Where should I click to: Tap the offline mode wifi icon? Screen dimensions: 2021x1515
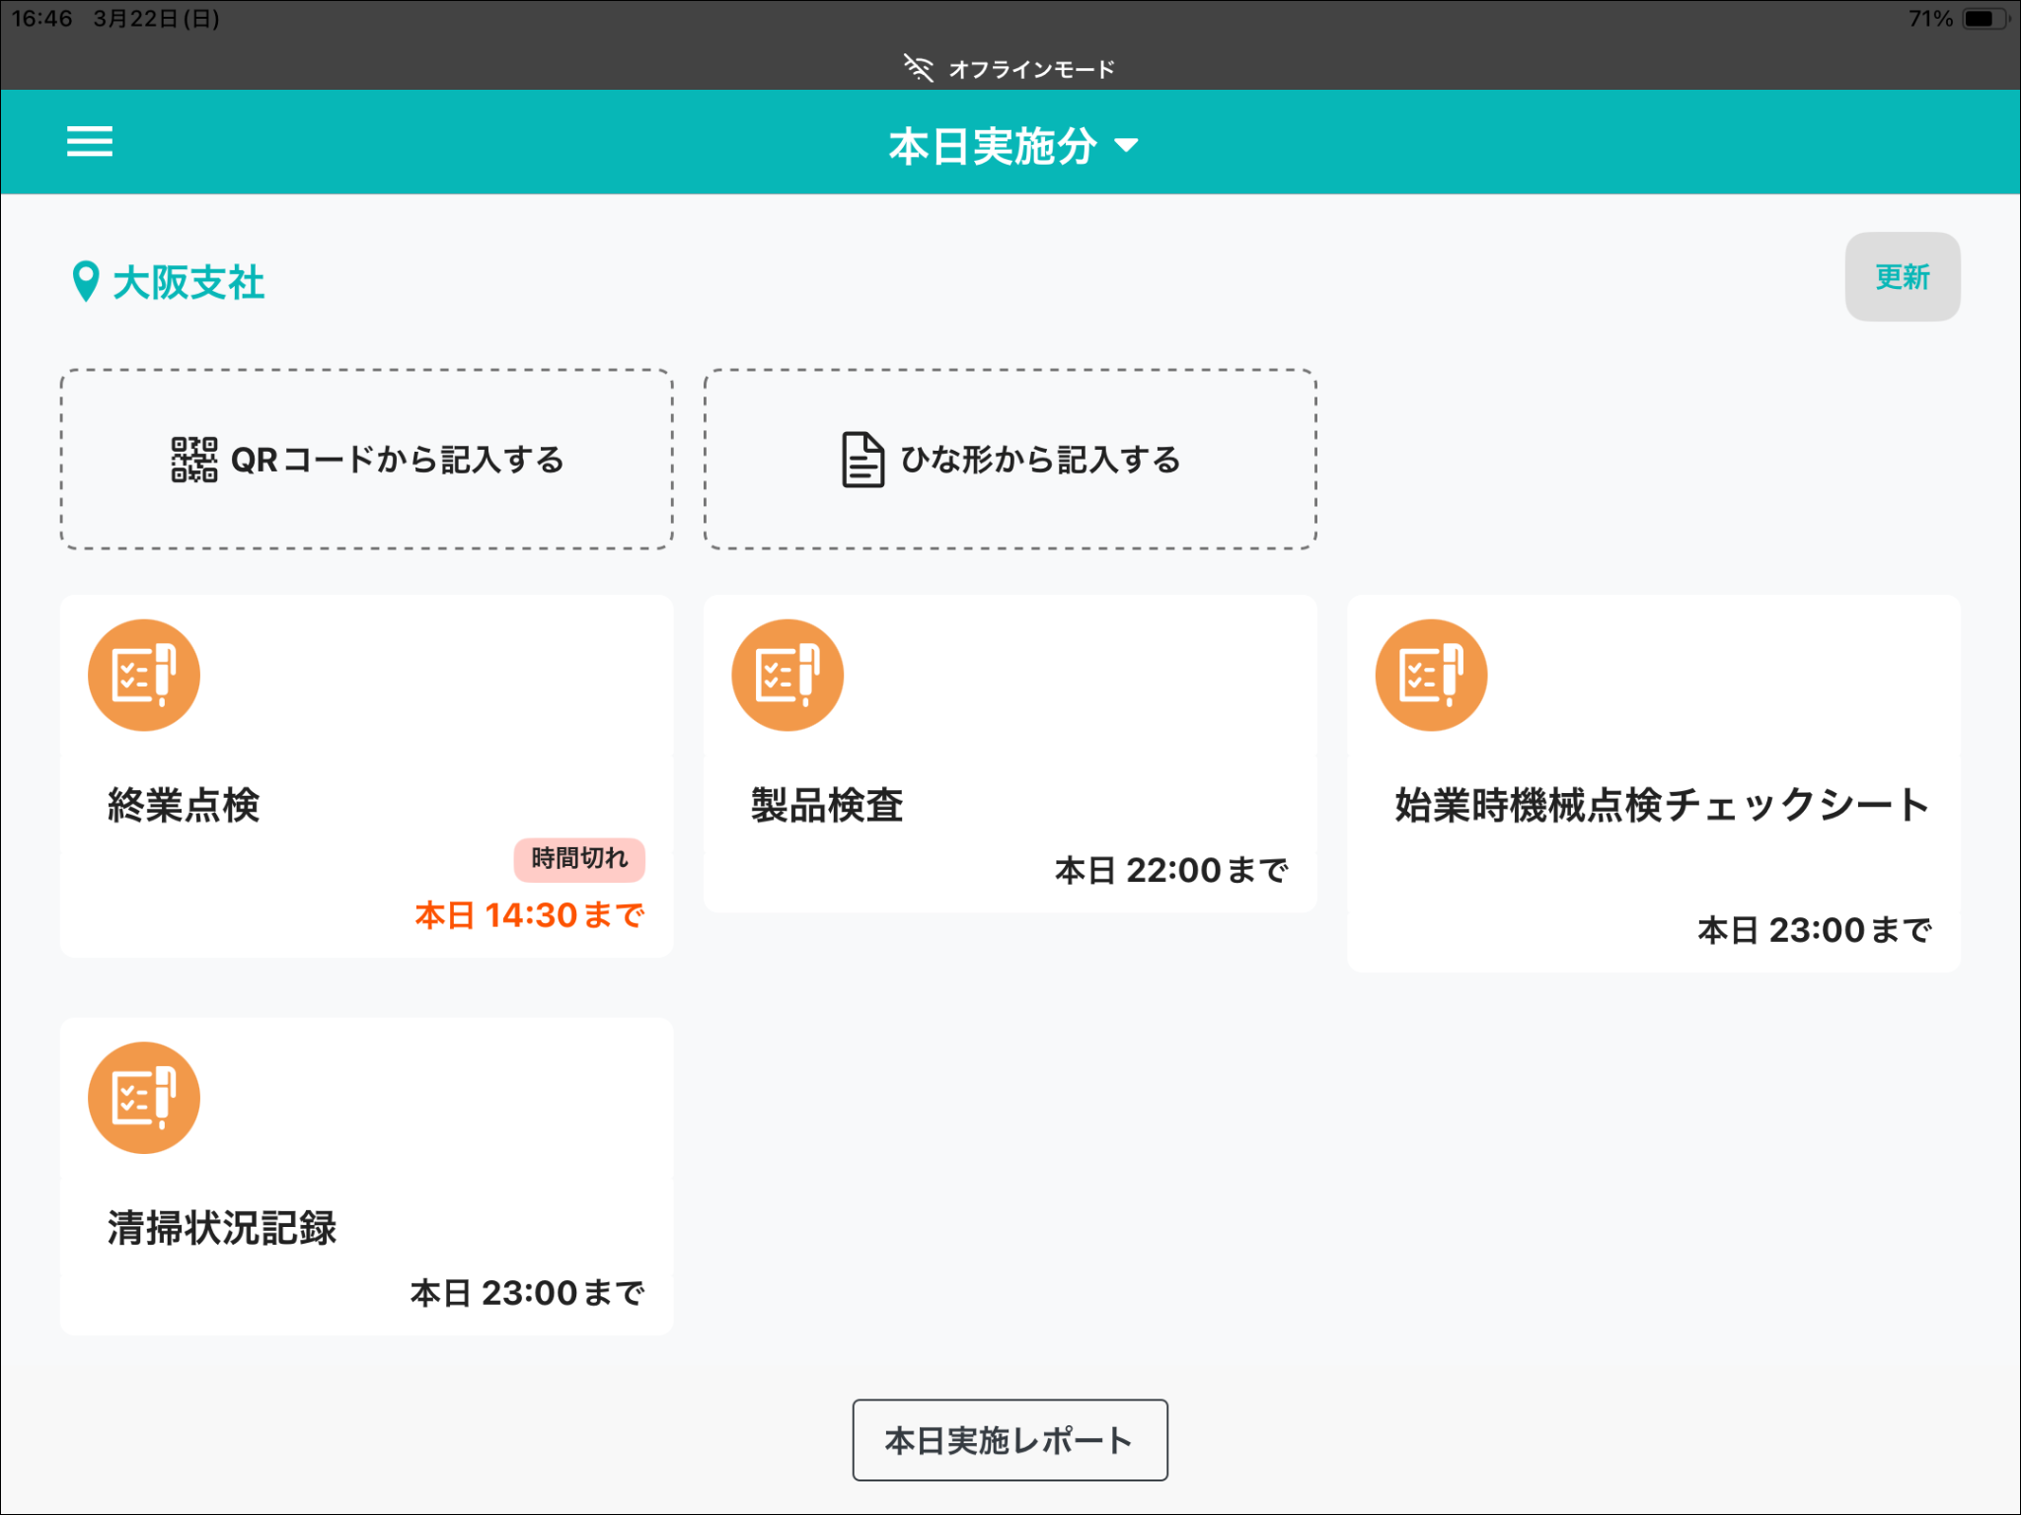point(918,68)
